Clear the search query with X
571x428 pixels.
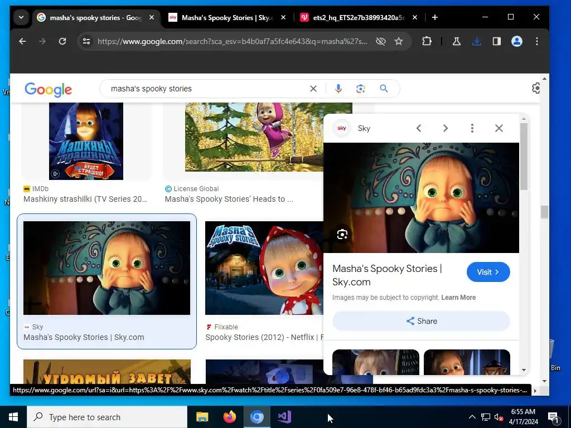pos(313,89)
